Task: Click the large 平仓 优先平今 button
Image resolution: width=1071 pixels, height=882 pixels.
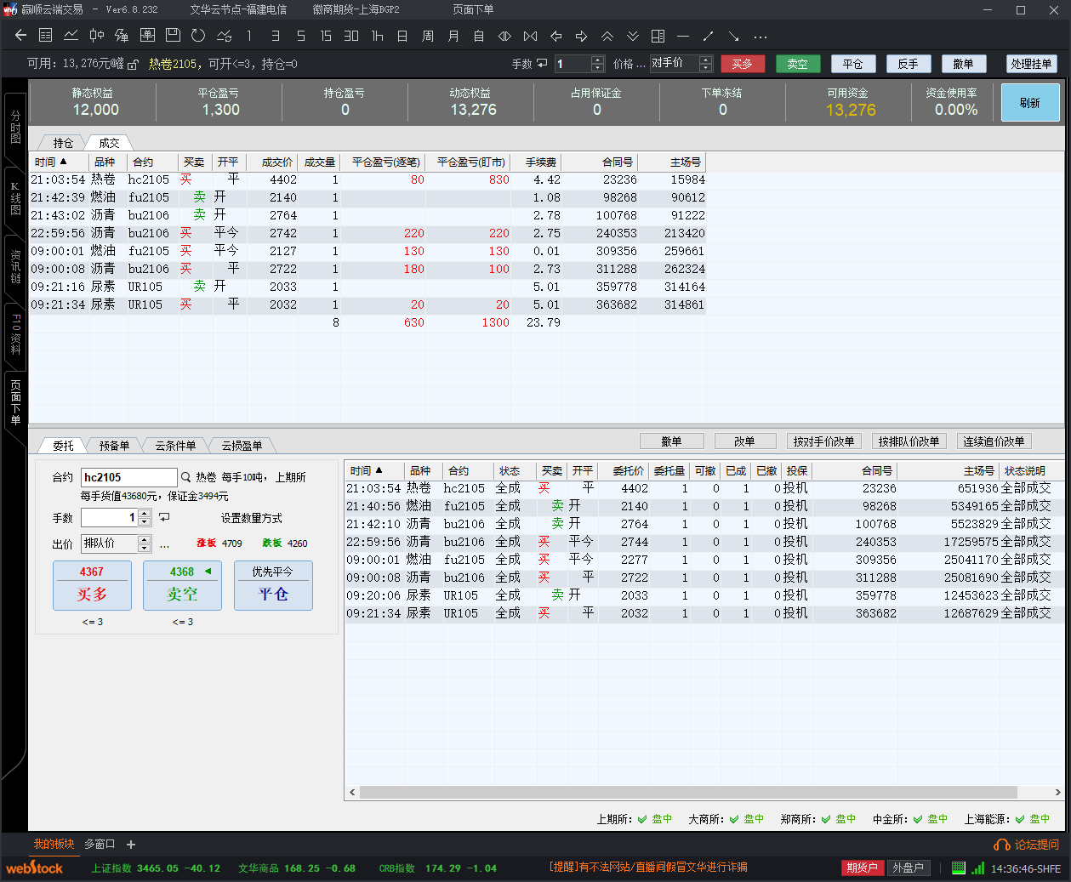Action: (x=273, y=585)
